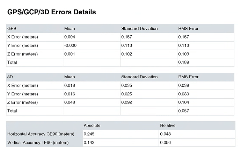Click 3D X Error mean value 0.018
This screenshot has width=241, height=151.
coord(70,86)
